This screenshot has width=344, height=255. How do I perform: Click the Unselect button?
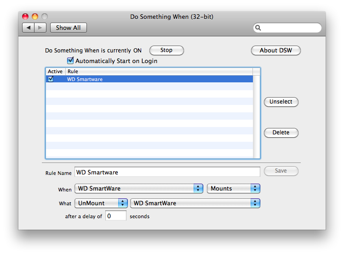[281, 102]
